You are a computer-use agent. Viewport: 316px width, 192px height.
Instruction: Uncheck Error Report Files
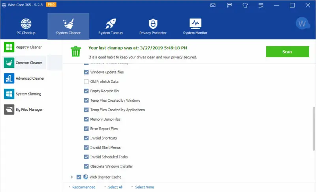[x=86, y=129]
